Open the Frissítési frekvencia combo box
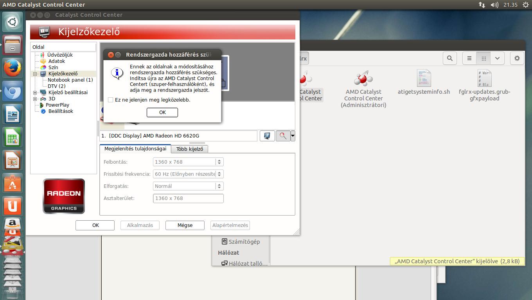Viewport: 532px width, 300px height. coord(188,174)
